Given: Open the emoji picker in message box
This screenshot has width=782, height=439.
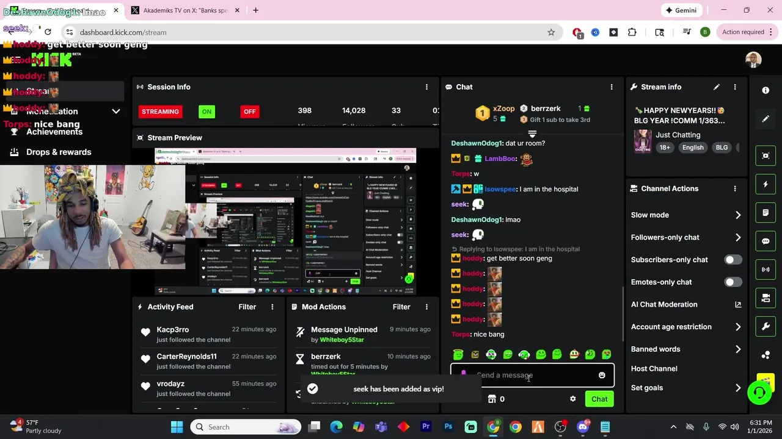Looking at the screenshot, I should point(602,376).
